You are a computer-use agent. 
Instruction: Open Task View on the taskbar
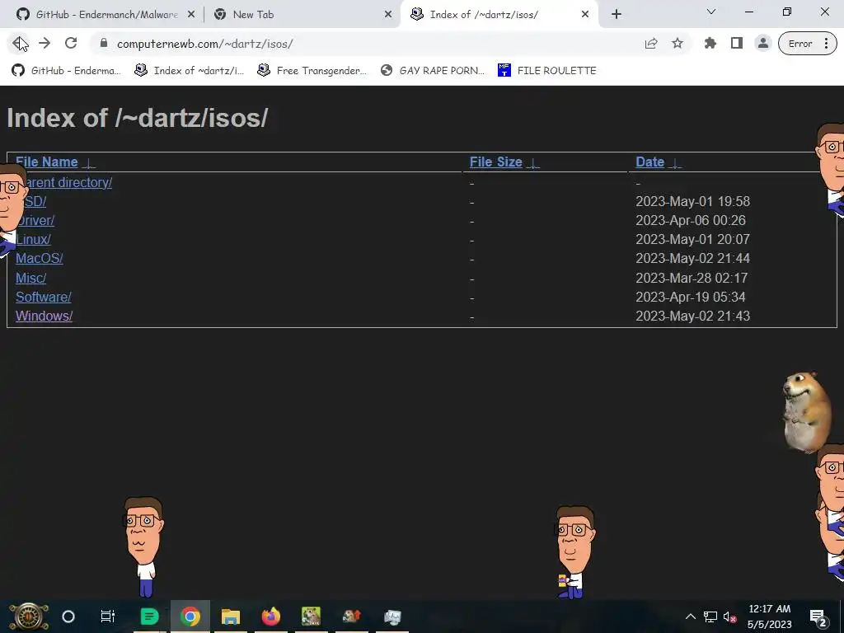point(108,617)
